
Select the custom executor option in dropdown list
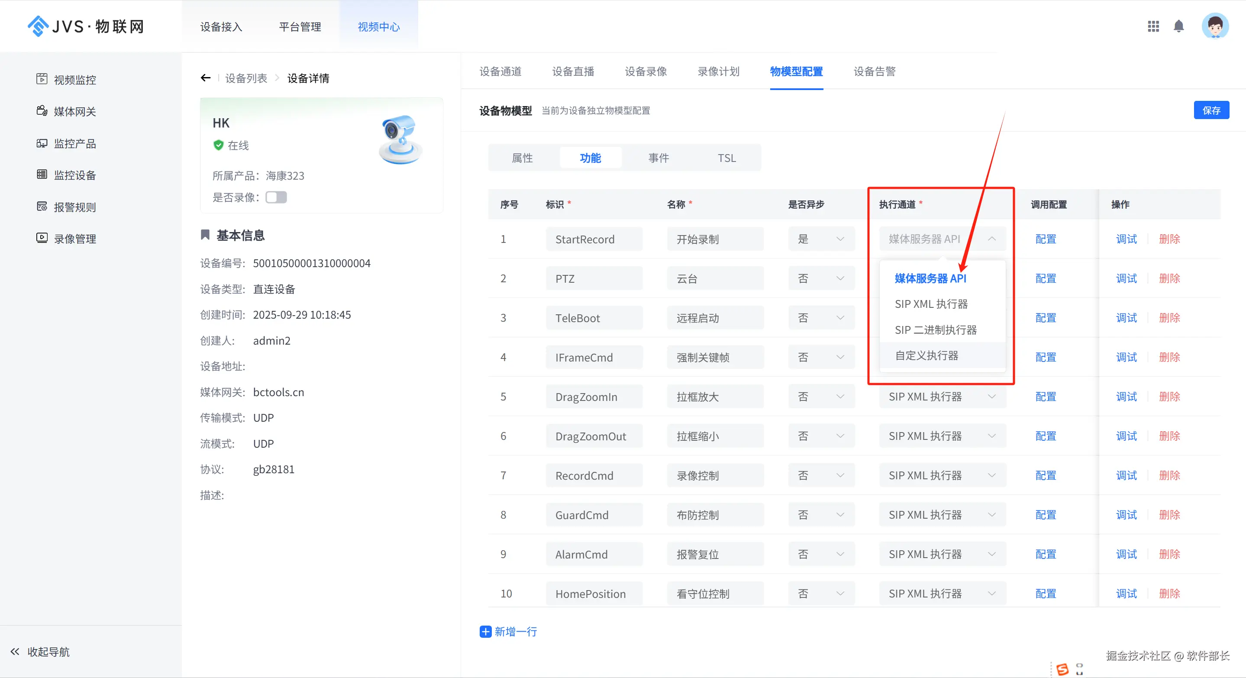(x=926, y=355)
